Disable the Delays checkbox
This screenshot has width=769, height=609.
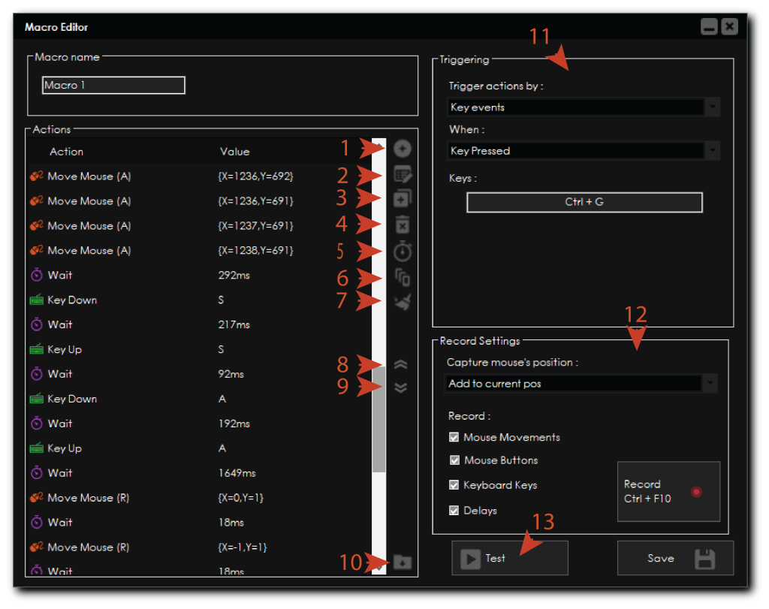454,511
